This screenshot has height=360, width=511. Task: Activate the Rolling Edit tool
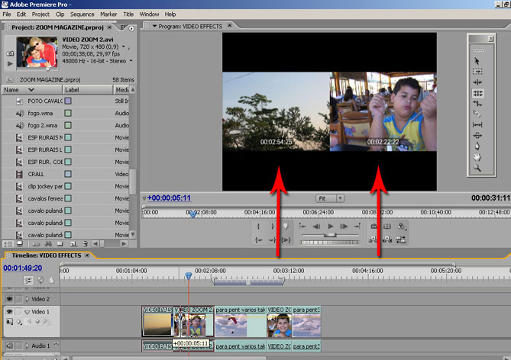pos(477,92)
